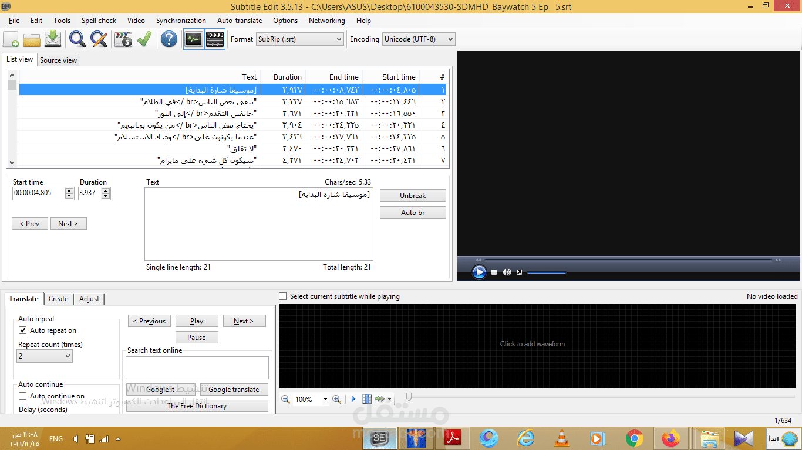Click the Unbreak button
802x450 pixels.
(413, 196)
